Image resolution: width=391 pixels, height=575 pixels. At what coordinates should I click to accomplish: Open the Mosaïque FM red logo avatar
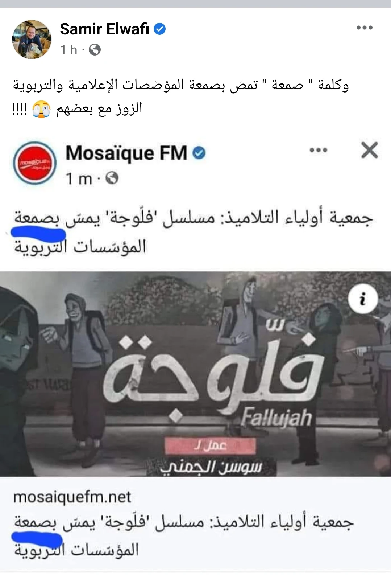pos(35,163)
